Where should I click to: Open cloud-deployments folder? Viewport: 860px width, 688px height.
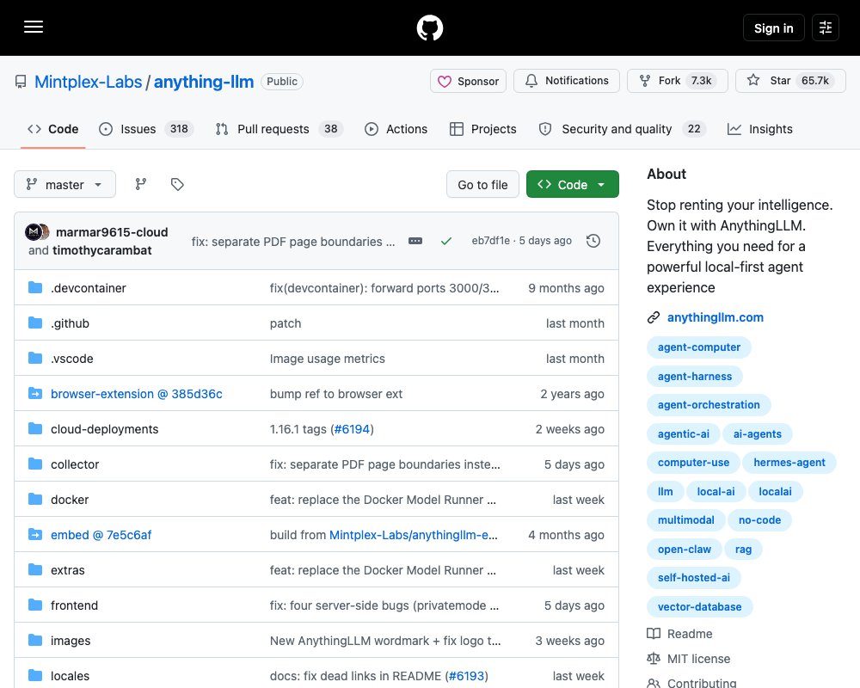tap(104, 429)
